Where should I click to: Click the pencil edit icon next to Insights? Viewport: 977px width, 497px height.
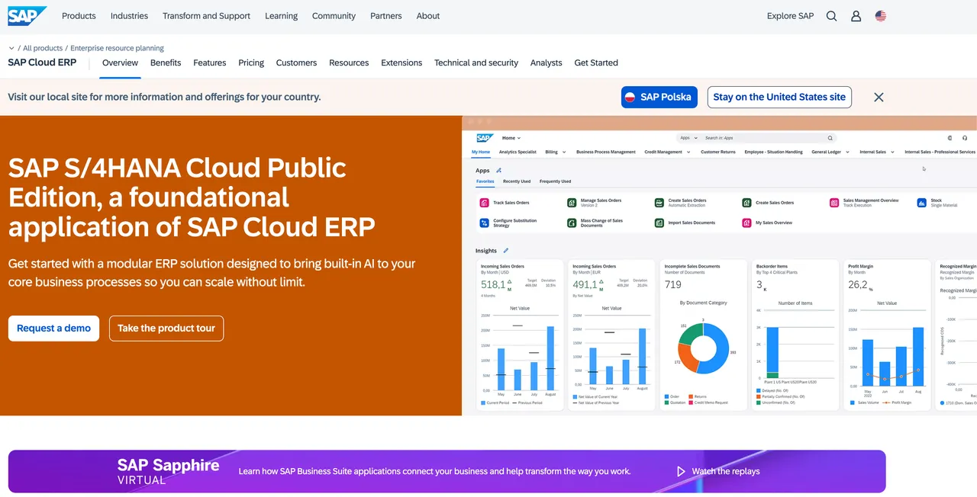[x=505, y=250]
